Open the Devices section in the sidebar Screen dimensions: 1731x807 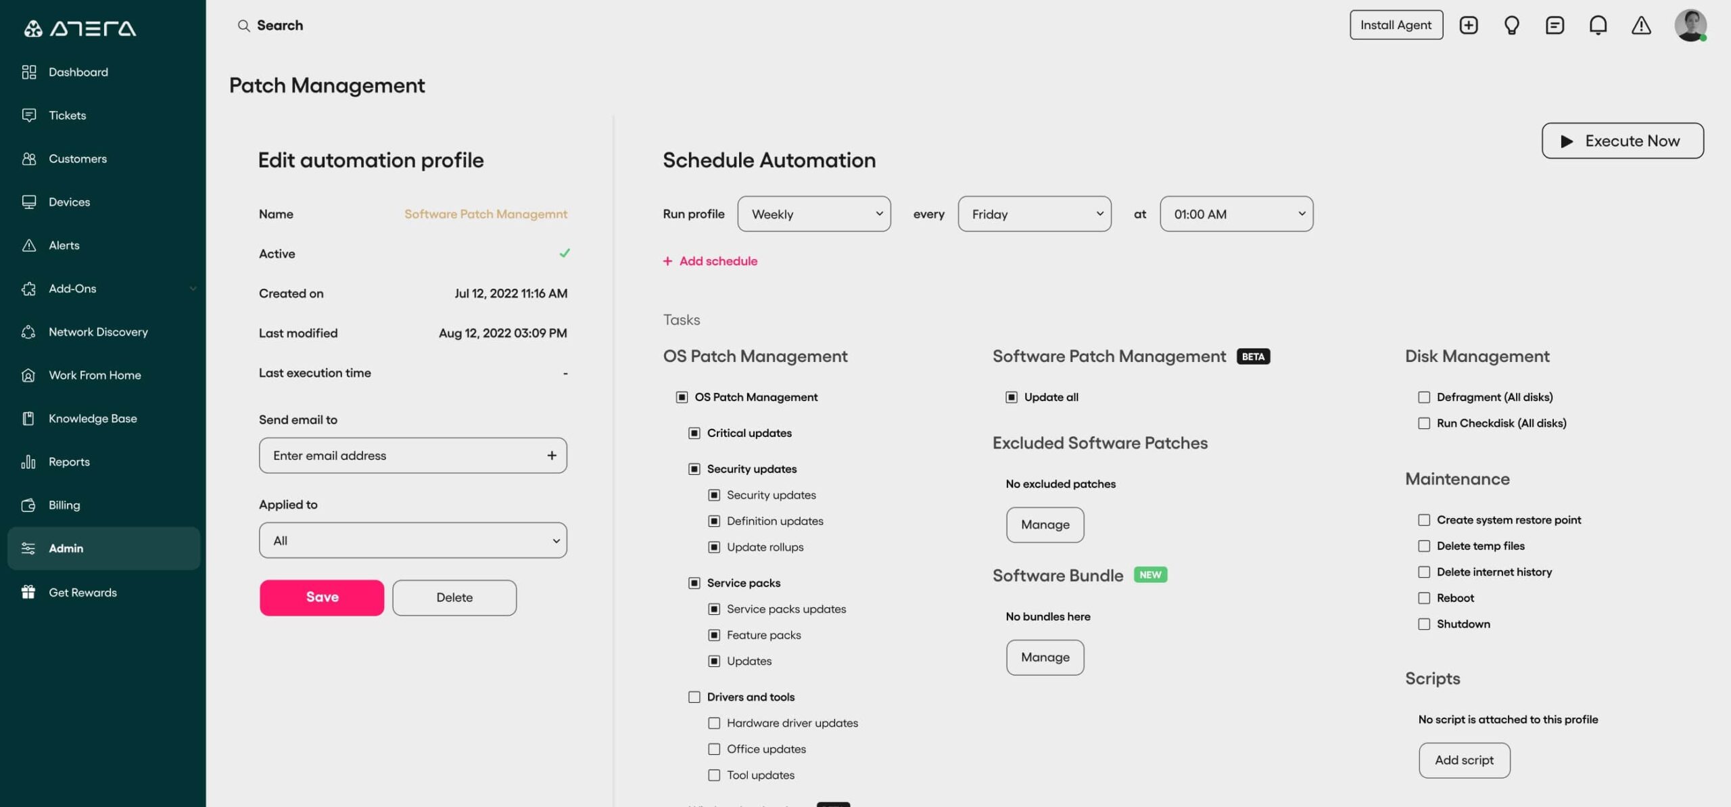[x=70, y=202]
